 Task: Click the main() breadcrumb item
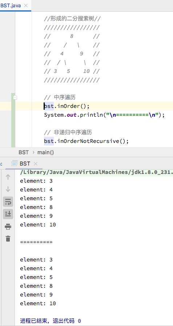click(45, 152)
